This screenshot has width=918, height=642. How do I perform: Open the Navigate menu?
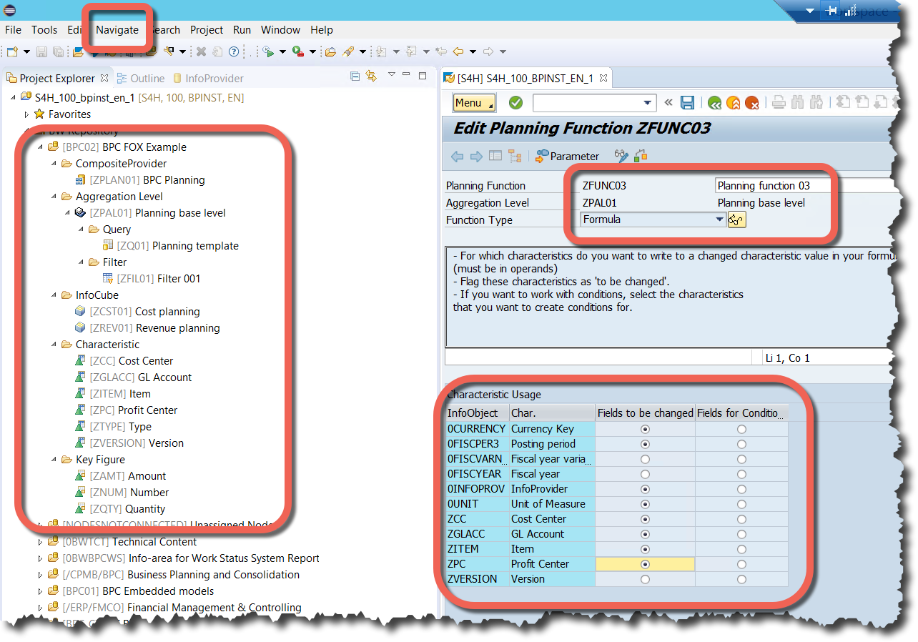click(117, 30)
